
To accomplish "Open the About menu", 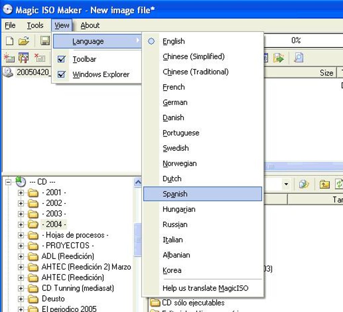I will [x=90, y=25].
